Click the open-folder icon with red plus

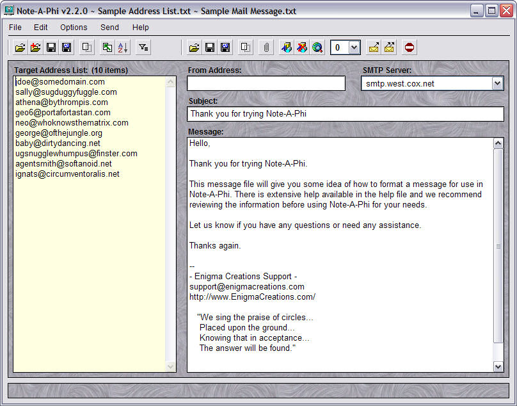36,47
